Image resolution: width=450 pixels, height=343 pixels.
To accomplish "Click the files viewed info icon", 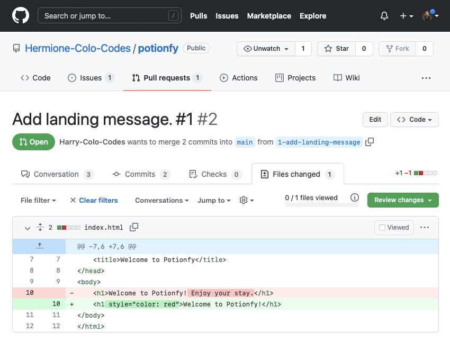I will (355, 198).
